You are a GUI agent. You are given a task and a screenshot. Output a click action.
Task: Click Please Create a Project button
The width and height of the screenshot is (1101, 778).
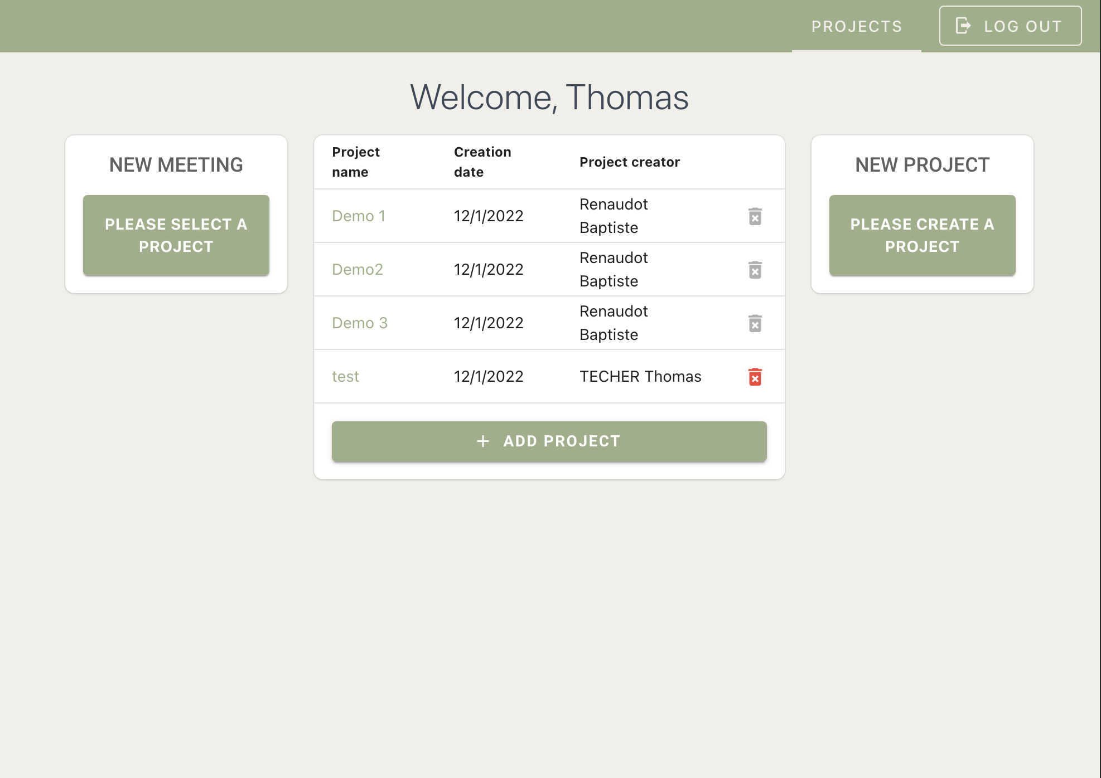tap(922, 235)
